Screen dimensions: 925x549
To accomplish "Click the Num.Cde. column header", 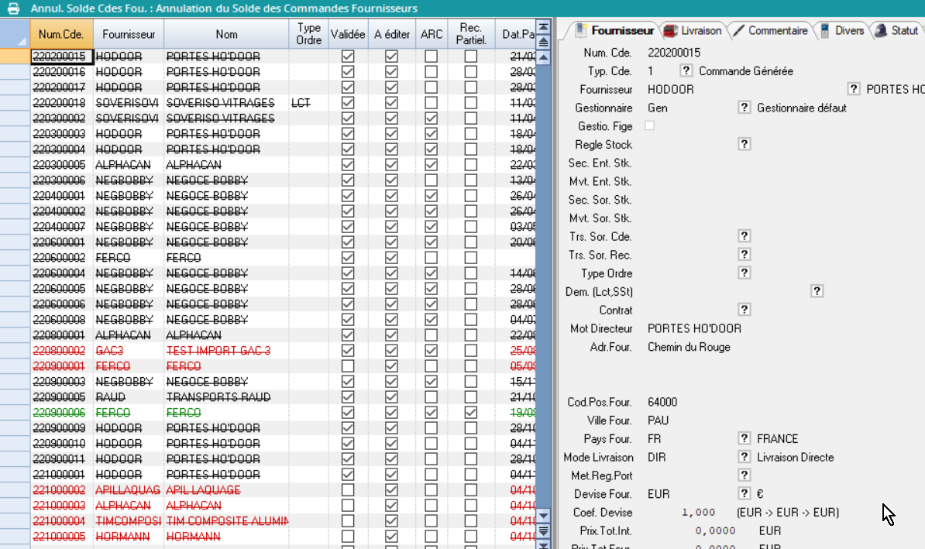I will click(x=61, y=35).
